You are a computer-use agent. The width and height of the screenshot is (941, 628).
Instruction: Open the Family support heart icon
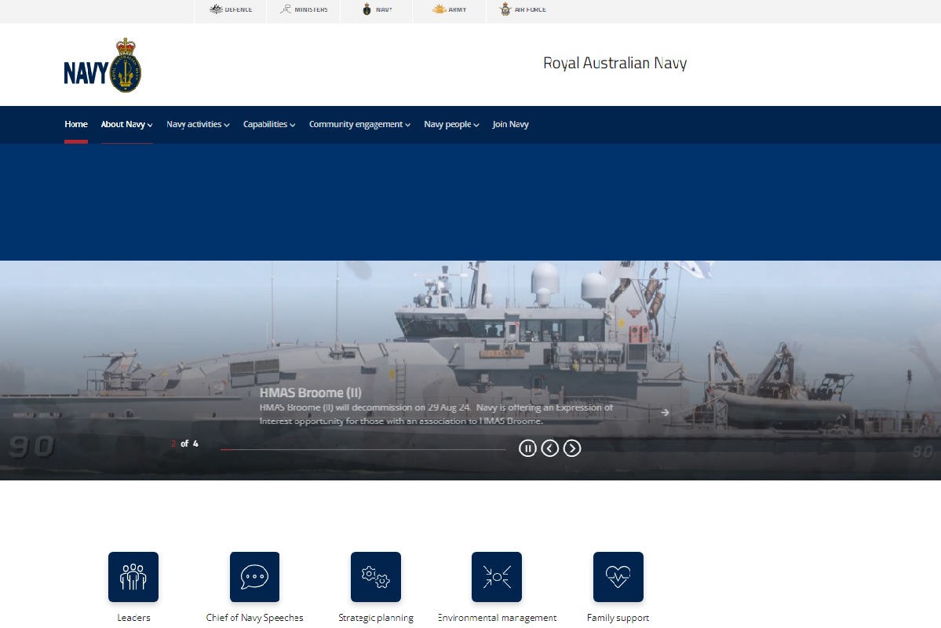pyautogui.click(x=618, y=577)
